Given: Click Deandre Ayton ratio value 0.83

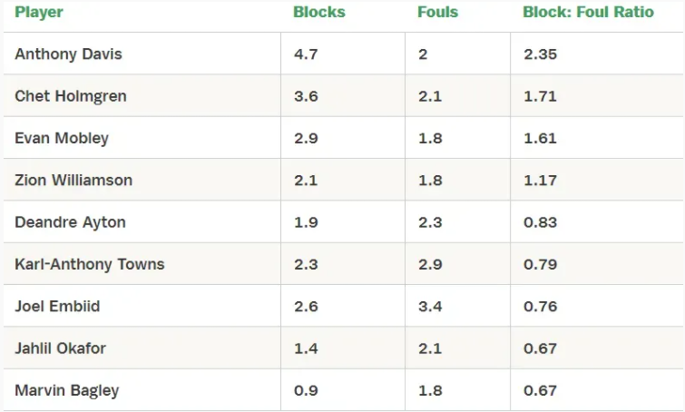Looking at the screenshot, I should tap(541, 222).
